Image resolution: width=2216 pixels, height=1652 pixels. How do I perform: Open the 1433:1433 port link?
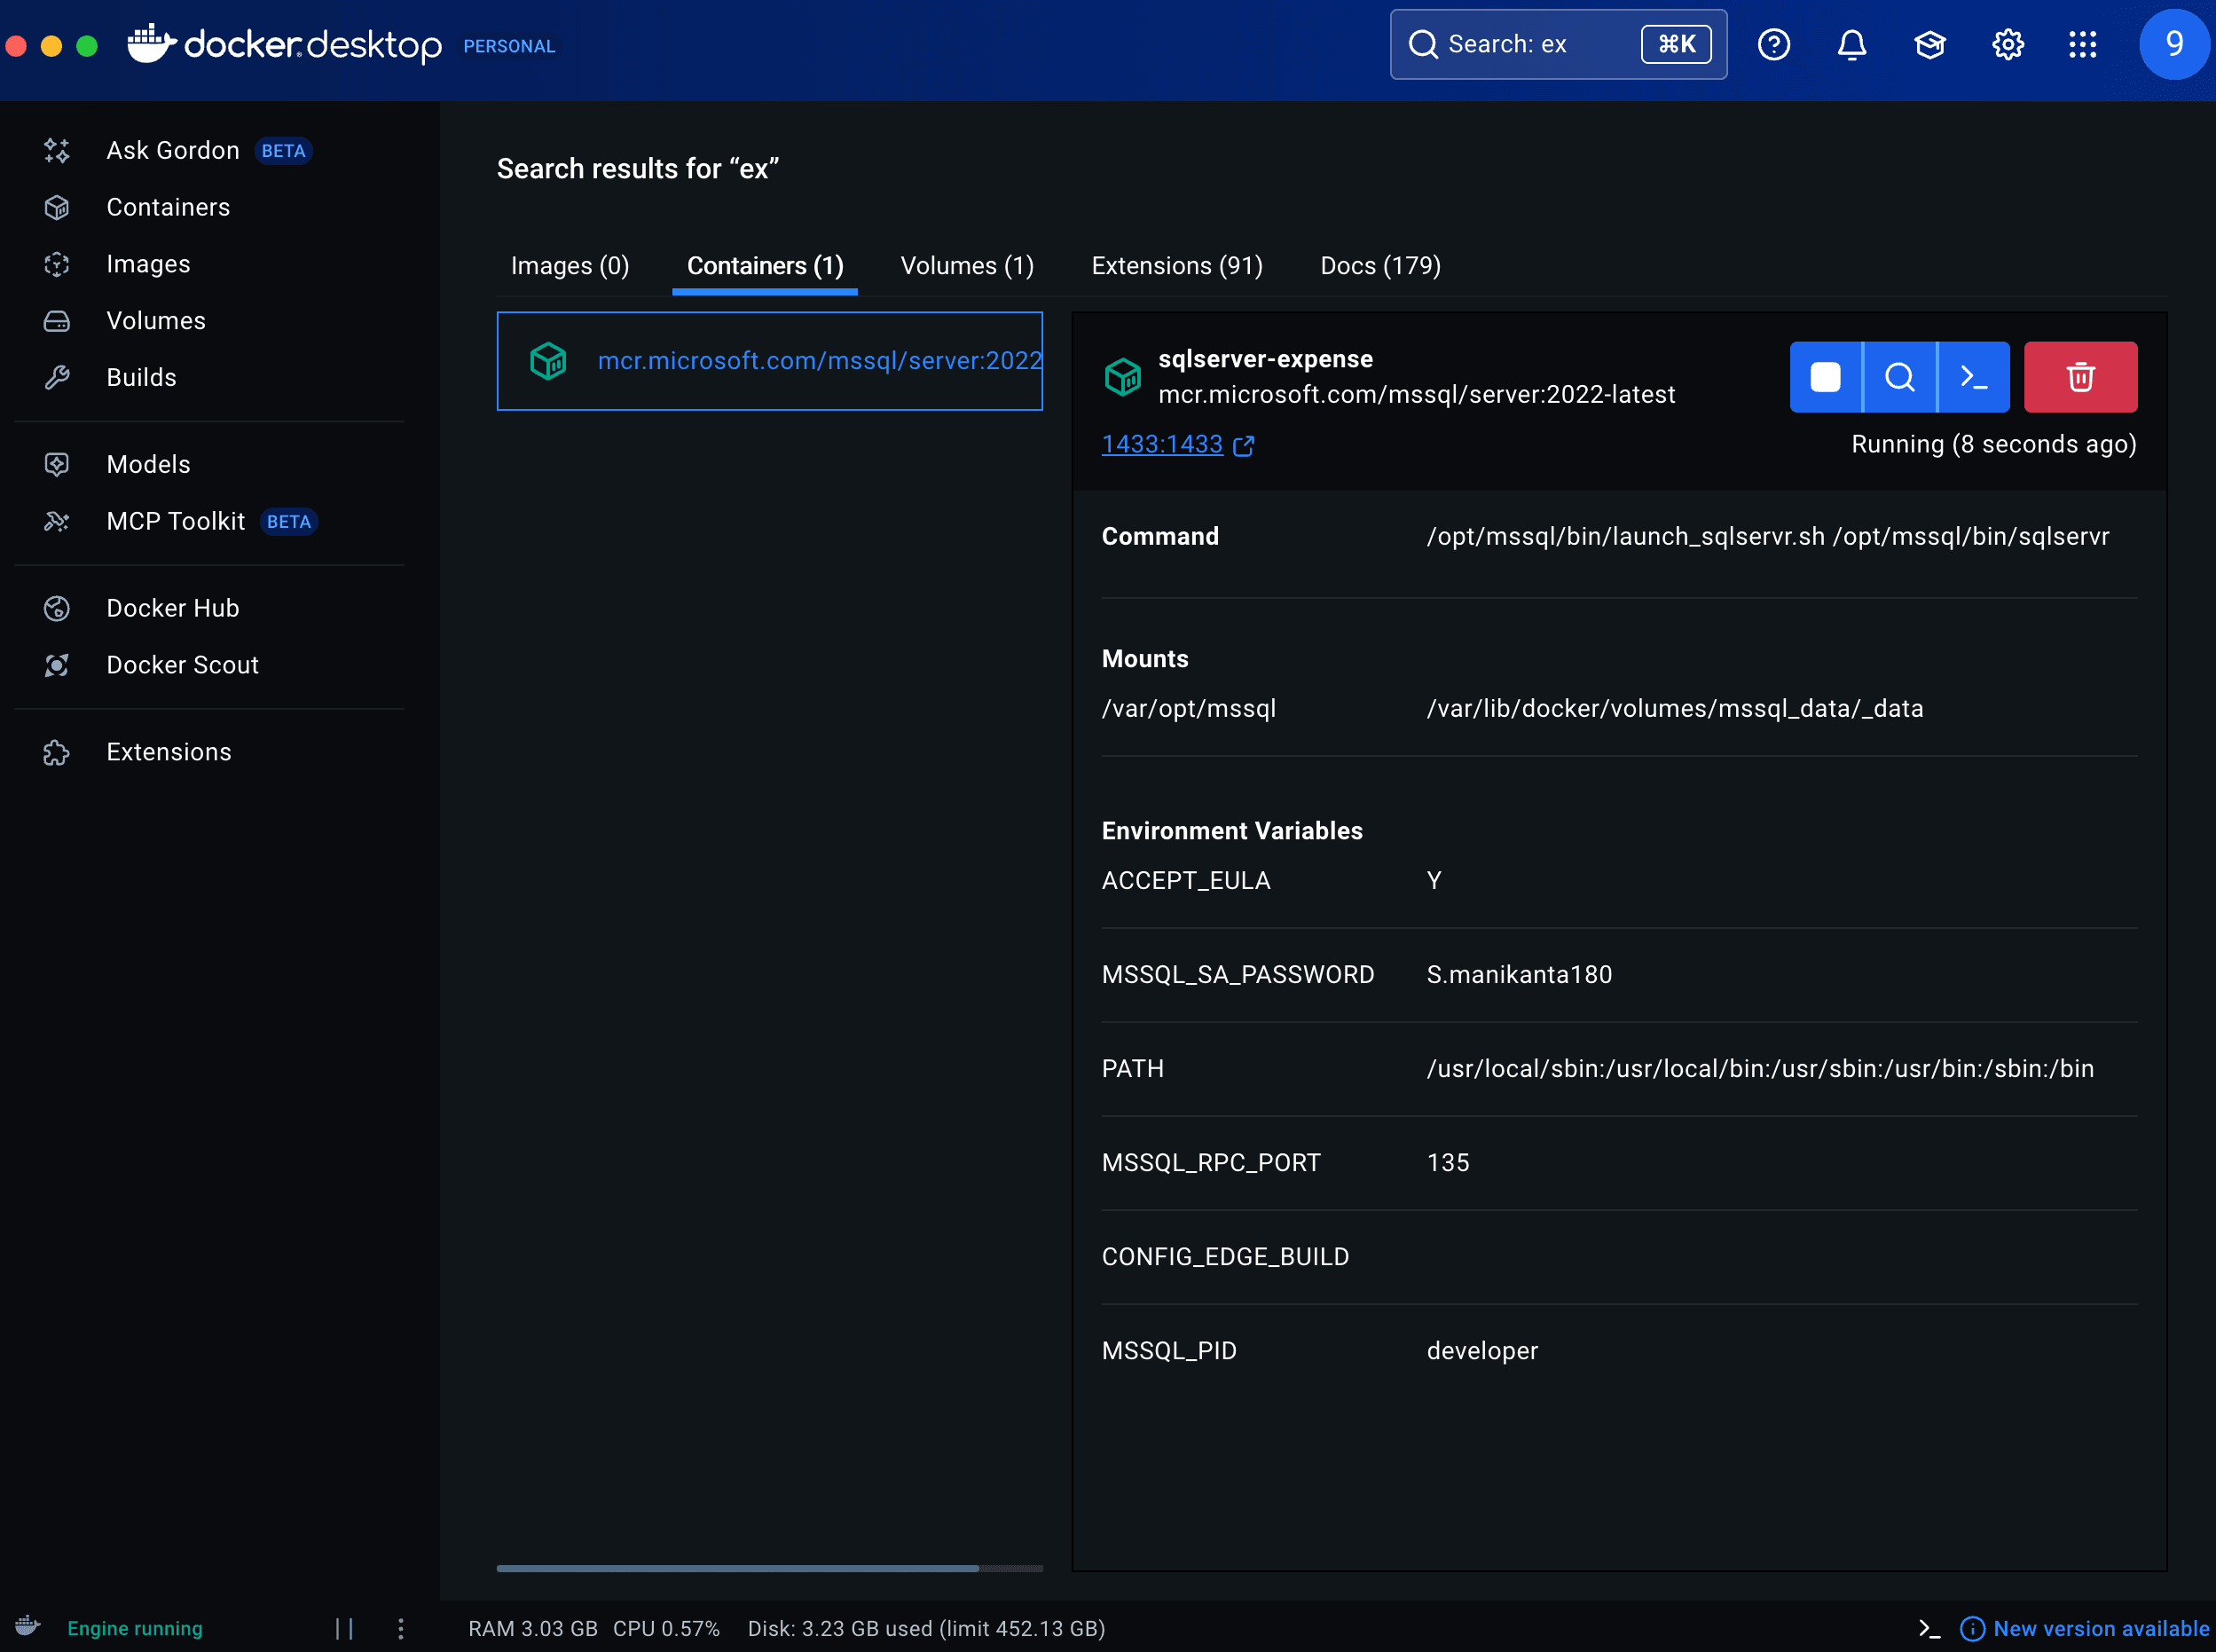[x=1177, y=444]
